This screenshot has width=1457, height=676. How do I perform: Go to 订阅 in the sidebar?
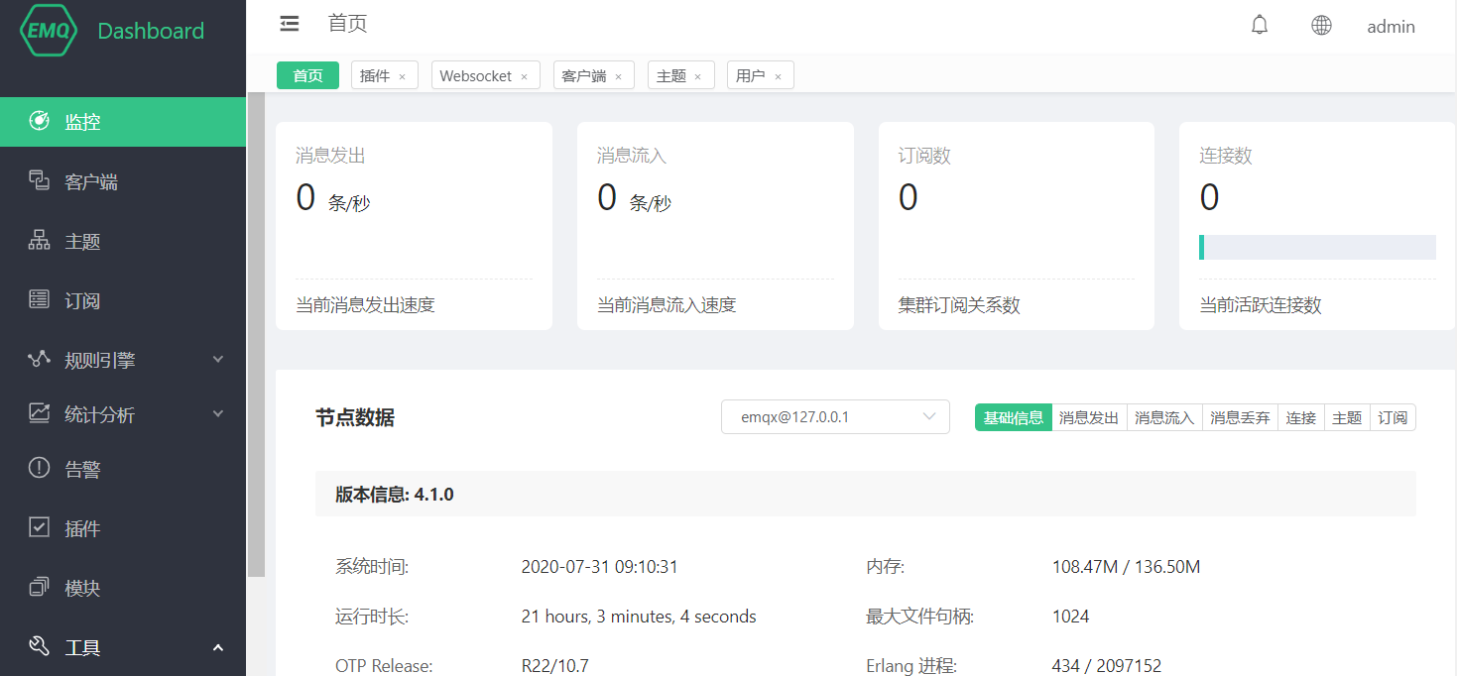tap(82, 300)
